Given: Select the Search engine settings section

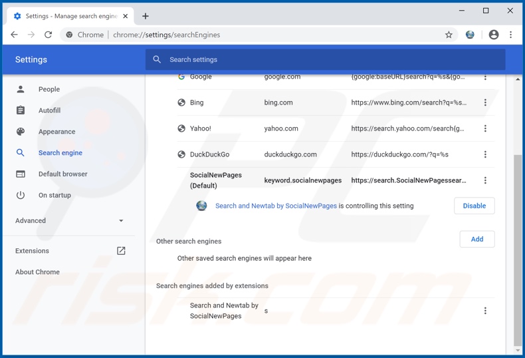Looking at the screenshot, I should 60,152.
